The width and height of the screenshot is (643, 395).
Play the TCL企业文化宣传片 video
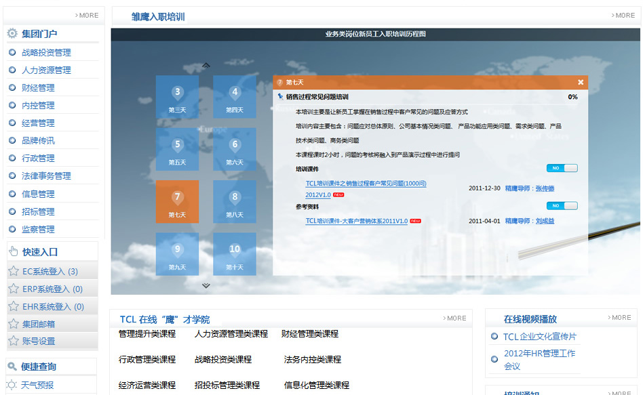(x=540, y=337)
